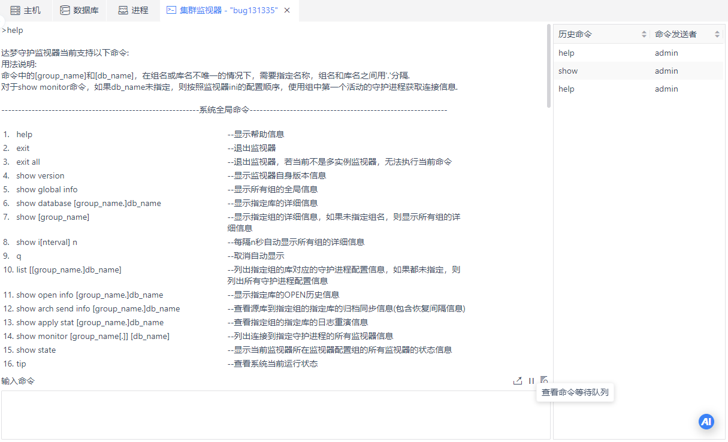Click the '系统全局命令' section heading
The width and height of the screenshot is (728, 442).
tap(224, 110)
